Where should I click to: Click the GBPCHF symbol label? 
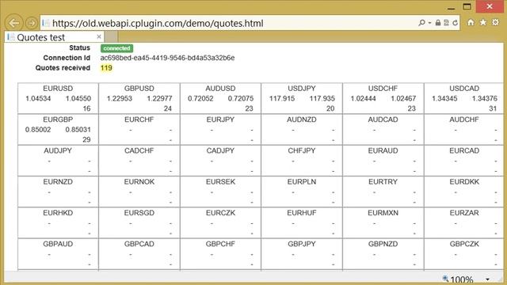(220, 244)
